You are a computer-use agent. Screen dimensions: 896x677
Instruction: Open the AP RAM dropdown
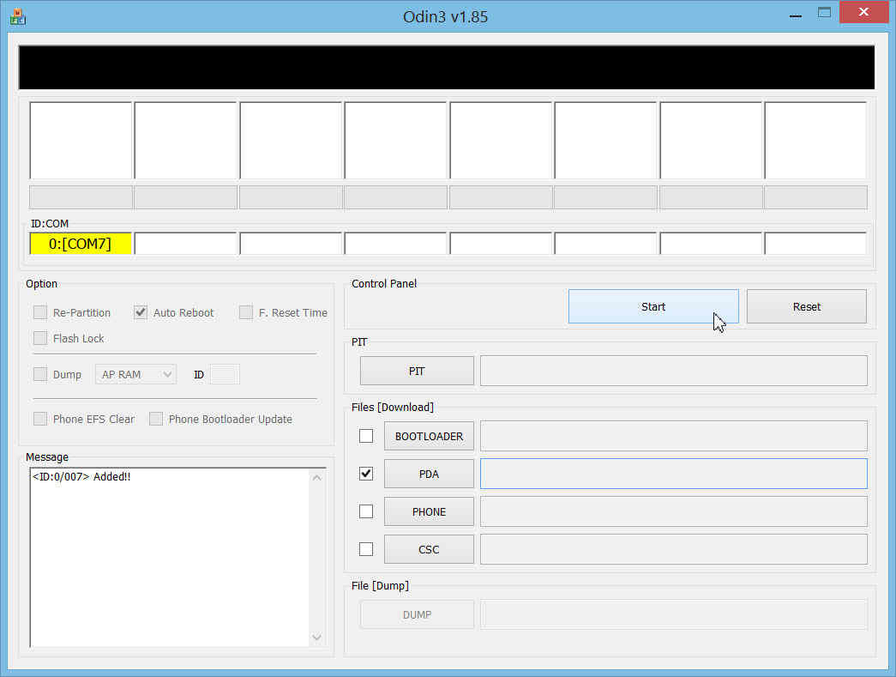(x=136, y=374)
